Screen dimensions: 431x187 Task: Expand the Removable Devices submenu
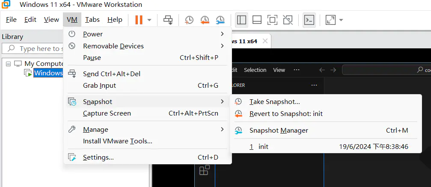148,46
